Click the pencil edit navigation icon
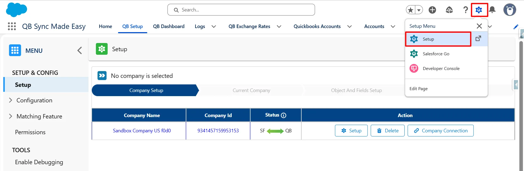The height and width of the screenshot is (171, 524). [x=516, y=27]
